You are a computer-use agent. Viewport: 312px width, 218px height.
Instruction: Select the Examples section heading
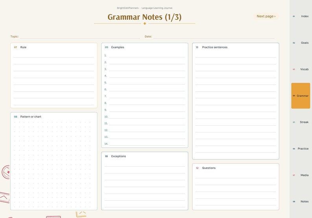[117, 48]
